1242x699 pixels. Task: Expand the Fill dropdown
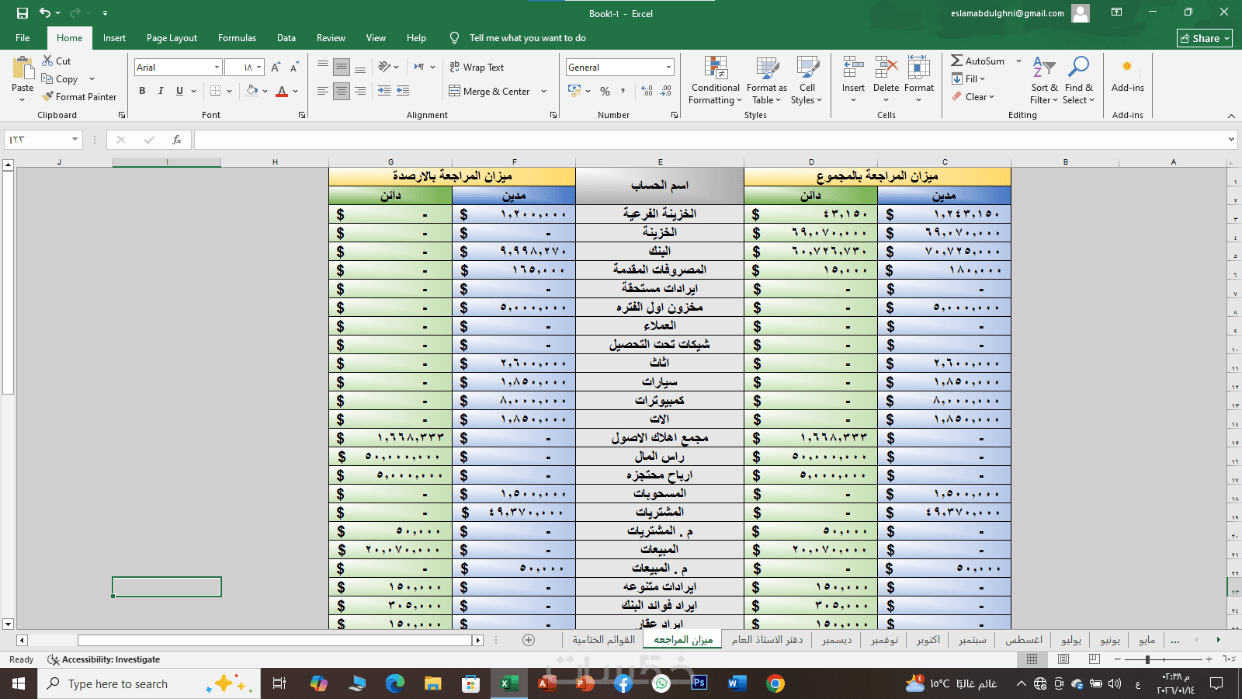point(982,78)
